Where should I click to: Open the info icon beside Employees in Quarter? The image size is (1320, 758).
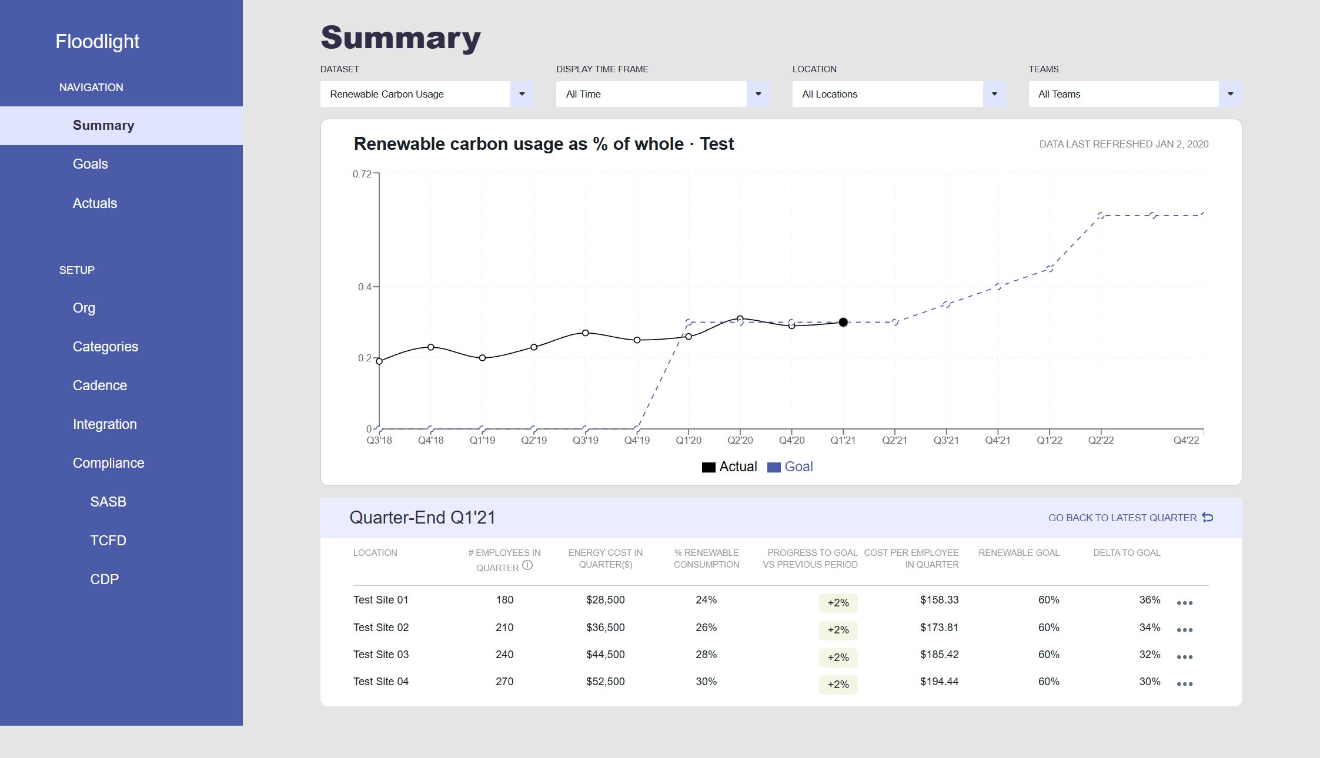(x=527, y=565)
